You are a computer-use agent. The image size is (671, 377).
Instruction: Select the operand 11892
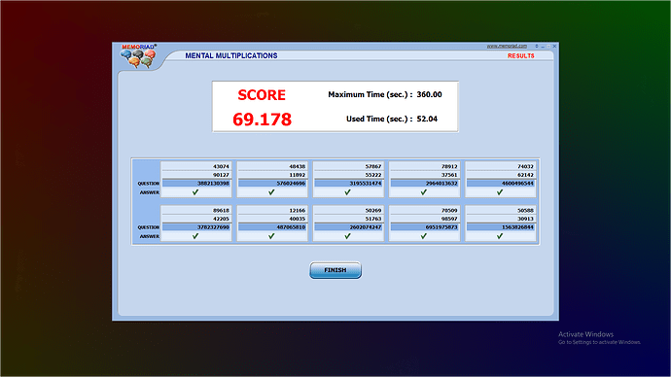(x=297, y=175)
